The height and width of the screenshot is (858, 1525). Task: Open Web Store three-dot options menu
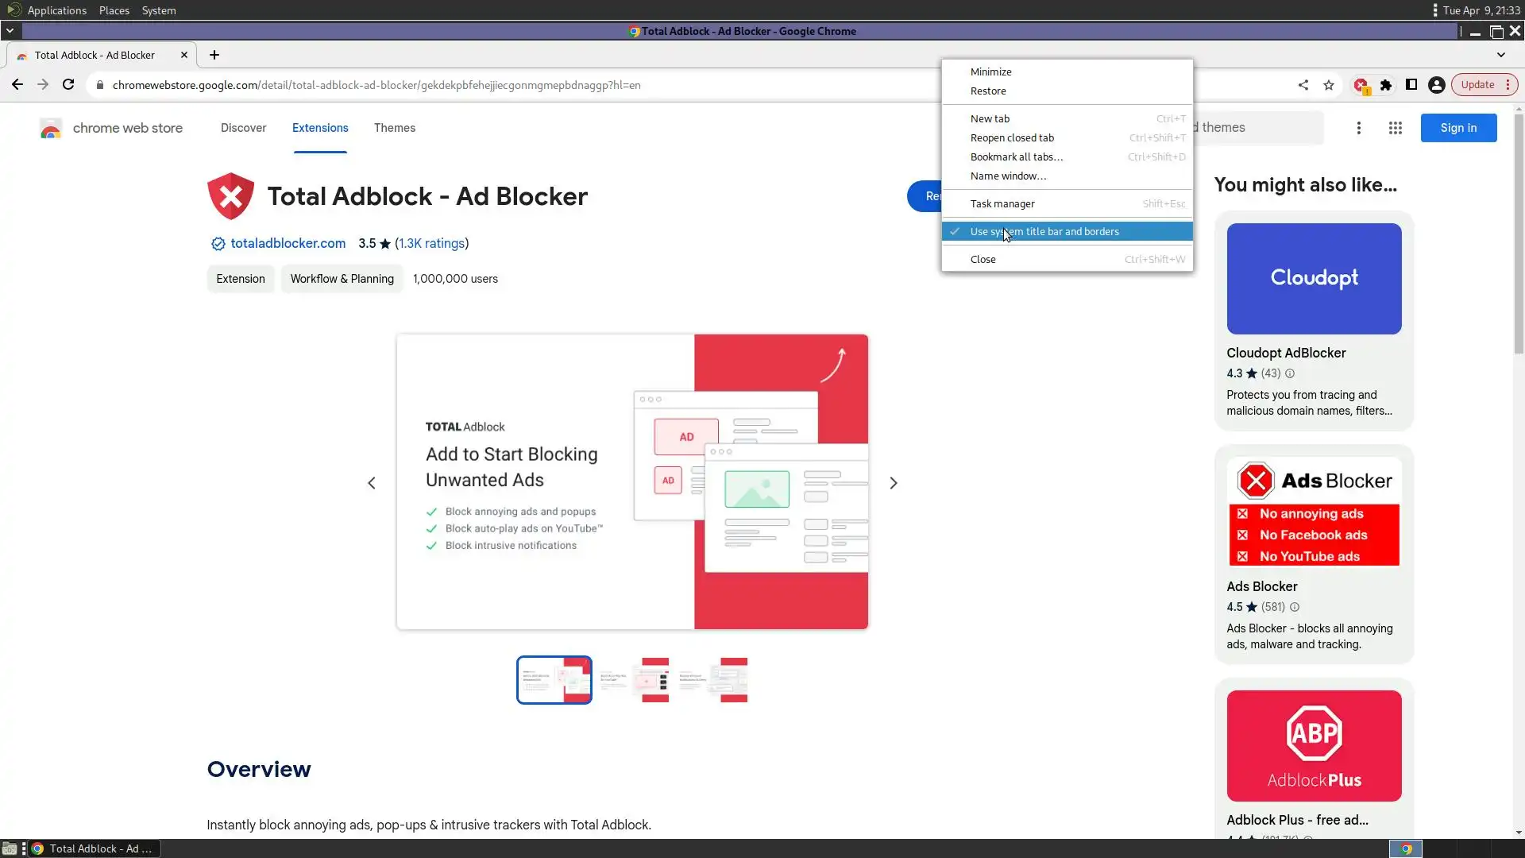1359,128
